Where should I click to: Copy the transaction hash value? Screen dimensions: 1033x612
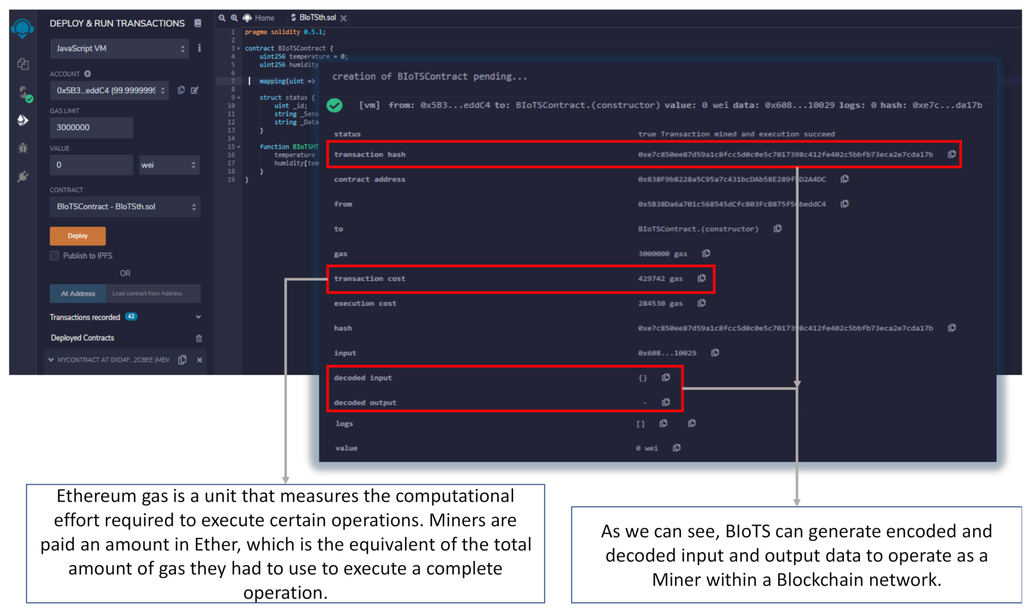pyautogui.click(x=952, y=154)
